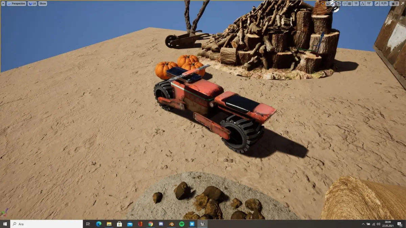Open the viewport options dropdown arrow
This screenshot has height=228, width=406.
(3, 3)
